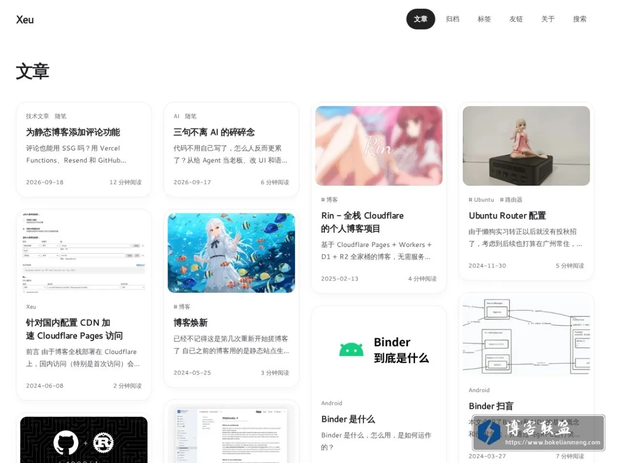Click the 12 分钟阅读 reading time
This screenshot has width=617, height=463.
point(125,182)
